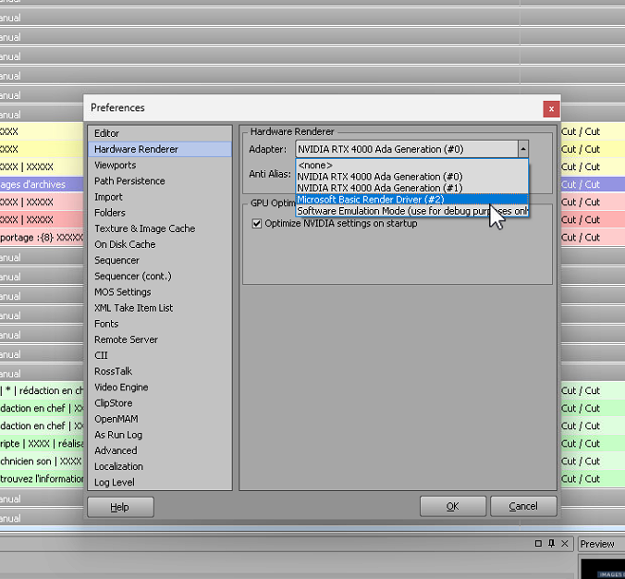
Task: Open Video Engine settings
Action: click(x=160, y=388)
